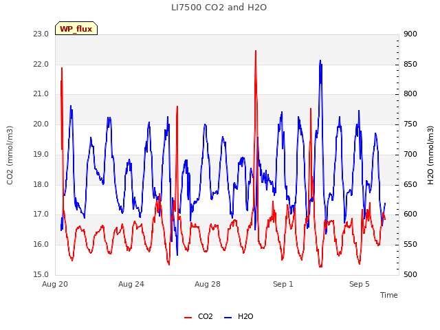
Task: Click the H2O (mmol/m3) axis title
Action: click(430, 155)
